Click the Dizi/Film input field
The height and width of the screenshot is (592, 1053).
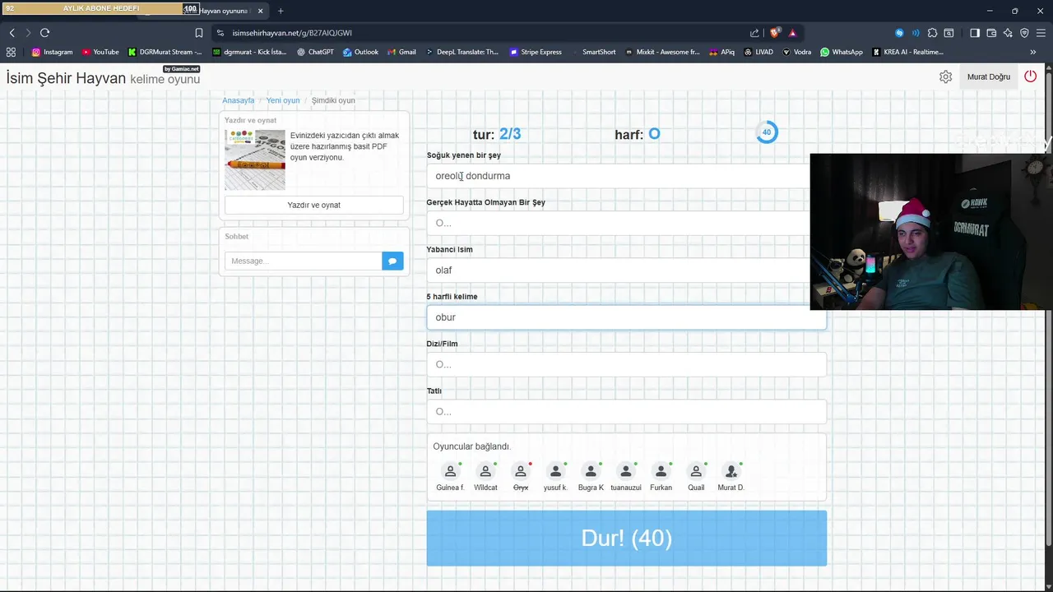pos(627,364)
